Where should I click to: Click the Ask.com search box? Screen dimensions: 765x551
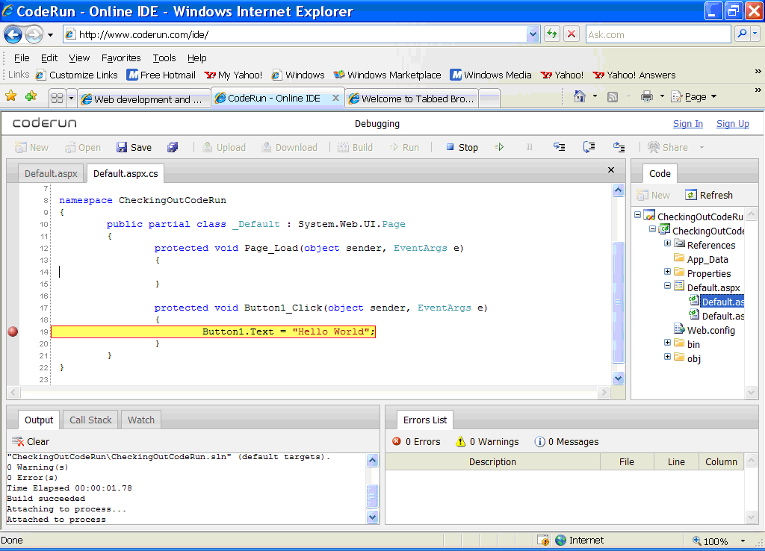(x=658, y=34)
